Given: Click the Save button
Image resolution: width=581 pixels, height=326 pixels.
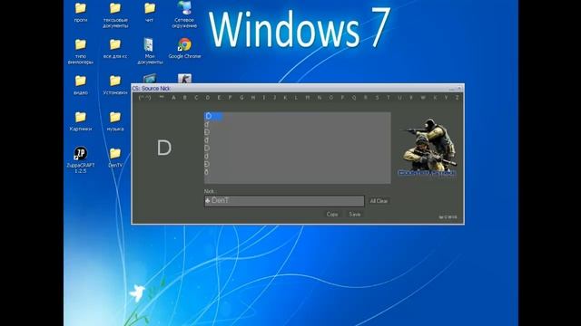Looking at the screenshot, I should 355,215.
